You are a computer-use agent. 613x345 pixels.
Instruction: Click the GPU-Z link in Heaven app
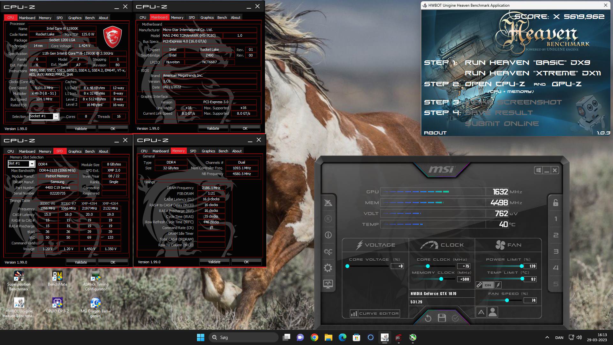[x=566, y=84]
